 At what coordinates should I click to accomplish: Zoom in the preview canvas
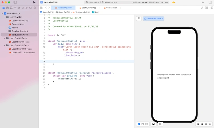pyautogui.click(x=210, y=124)
